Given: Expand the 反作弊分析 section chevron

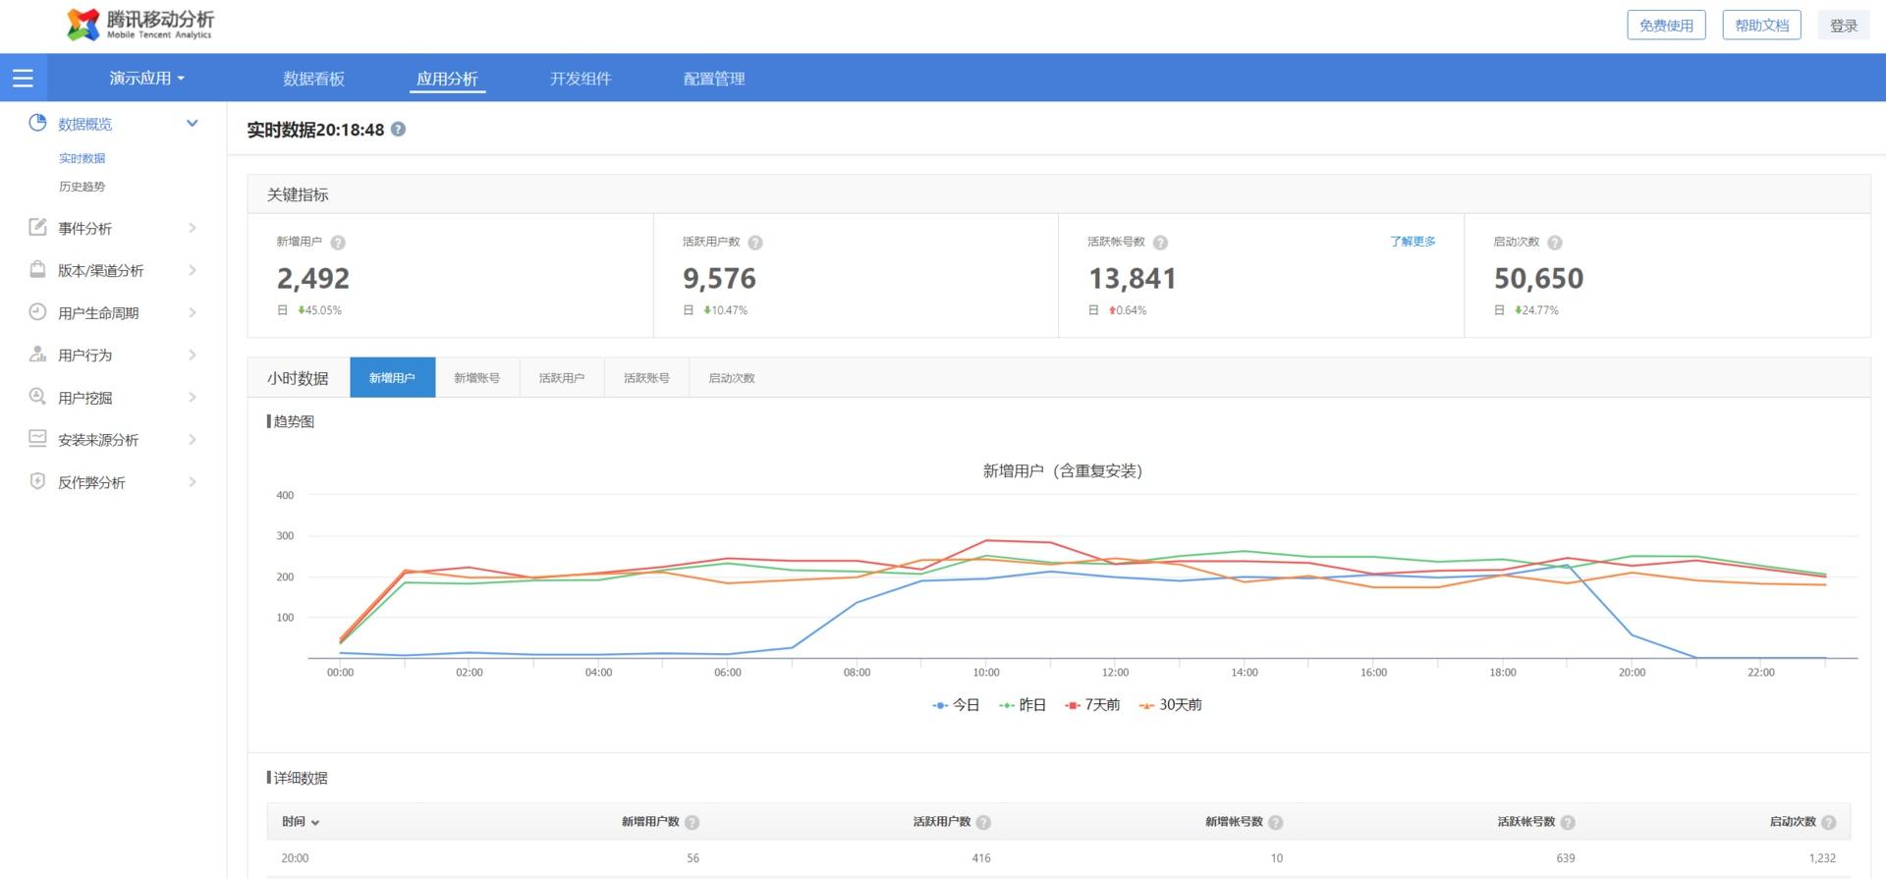Looking at the screenshot, I should (x=193, y=482).
